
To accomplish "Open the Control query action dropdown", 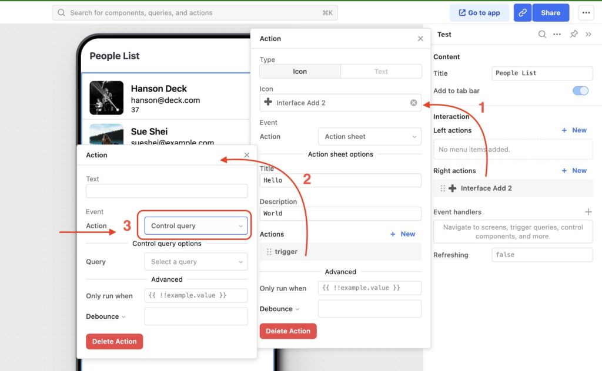I will [196, 225].
